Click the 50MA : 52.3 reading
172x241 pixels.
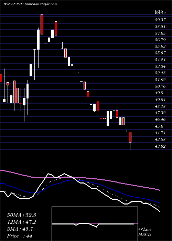click(21, 215)
